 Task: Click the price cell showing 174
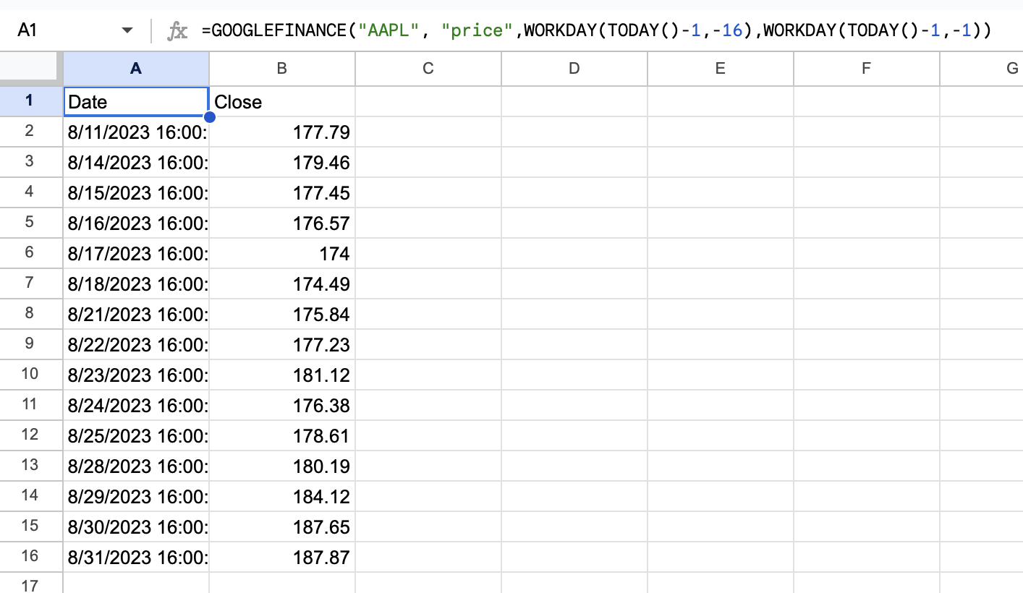282,253
